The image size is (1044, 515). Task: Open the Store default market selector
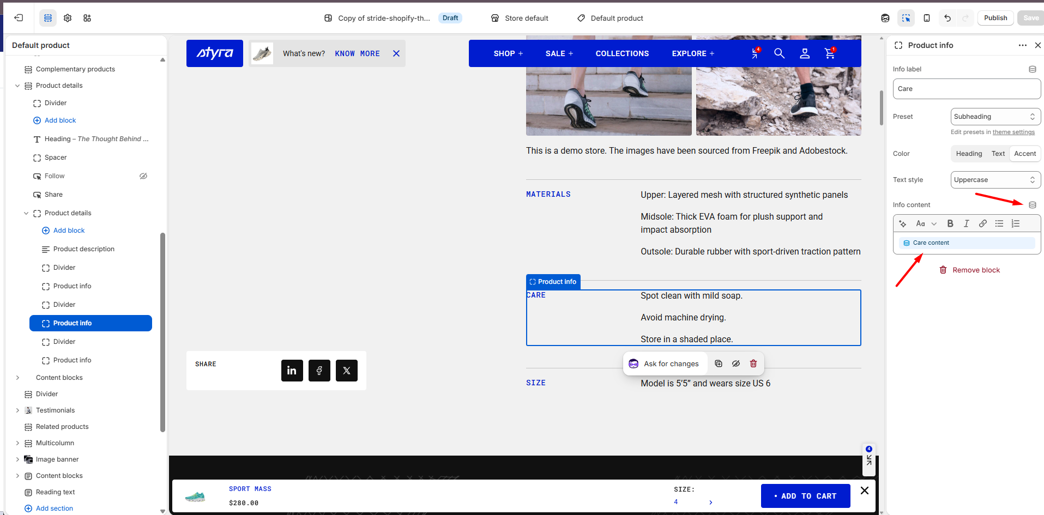[x=520, y=18]
